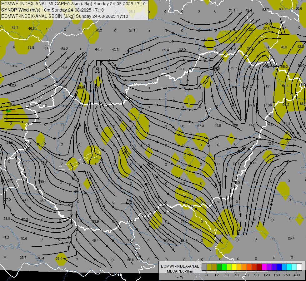Click the legend title ECMWF-INDEX-ANAL
306x281 pixels.
pyautogui.click(x=180, y=266)
